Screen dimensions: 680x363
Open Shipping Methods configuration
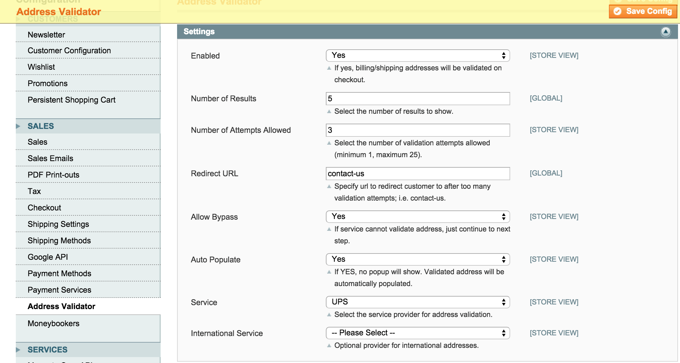[x=59, y=241]
